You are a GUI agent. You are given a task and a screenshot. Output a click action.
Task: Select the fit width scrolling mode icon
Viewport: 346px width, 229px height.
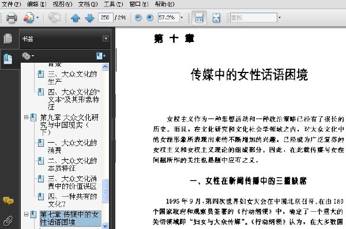click(x=199, y=18)
